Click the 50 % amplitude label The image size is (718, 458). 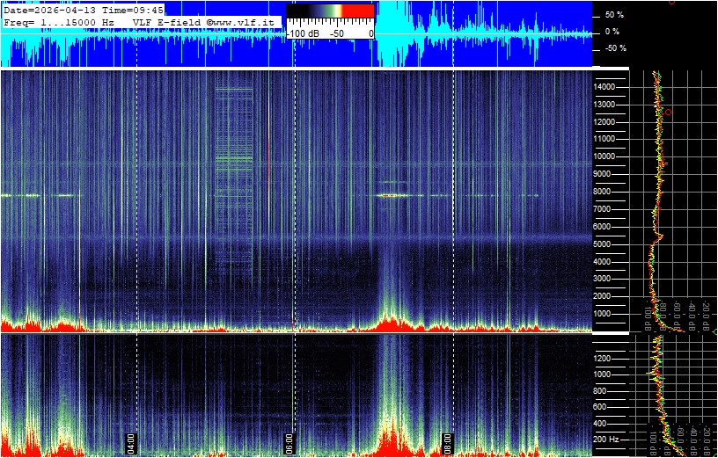(613, 15)
